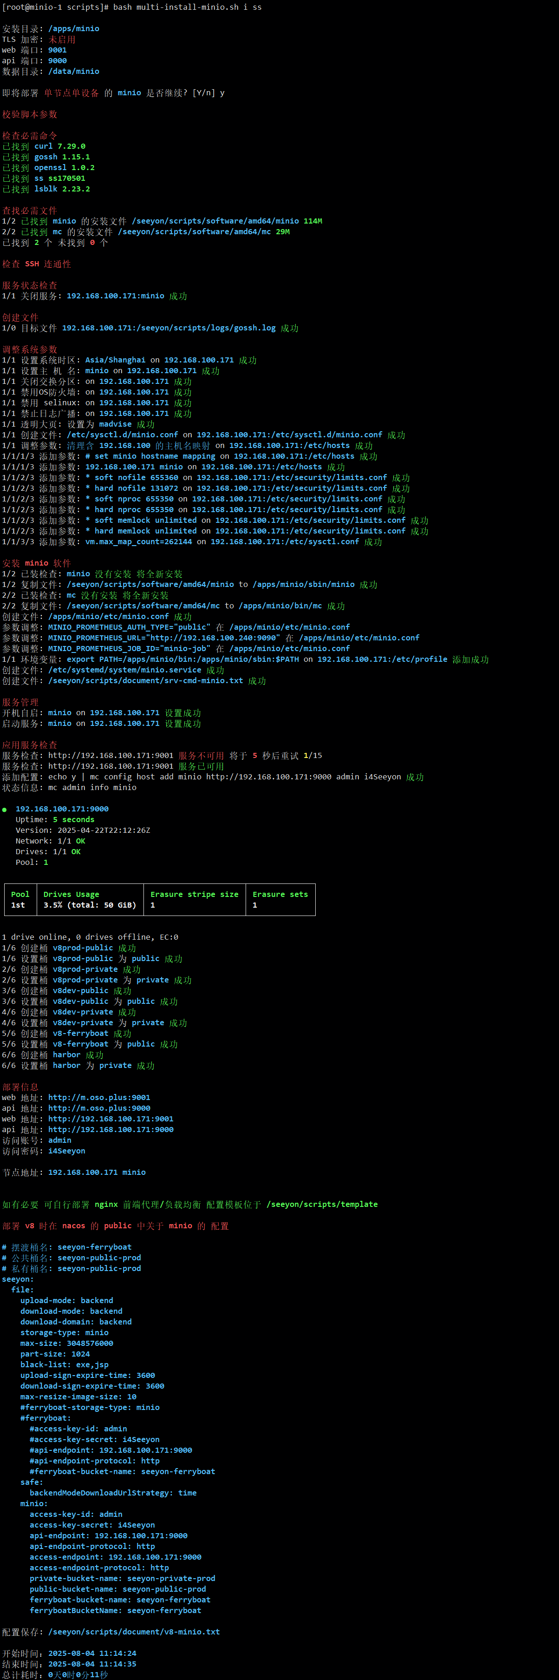The height and width of the screenshot is (1680, 559).
Task: Click the '3.5% (total: 50 GiB)' cell
Action: coord(90,905)
